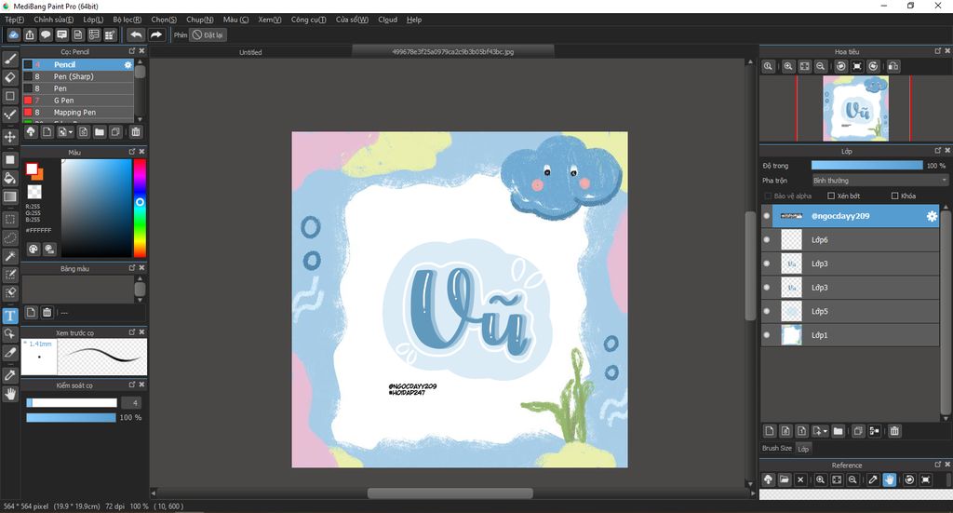This screenshot has width=953, height=513.
Task: Switch to the Untitled document tab
Action: [250, 51]
